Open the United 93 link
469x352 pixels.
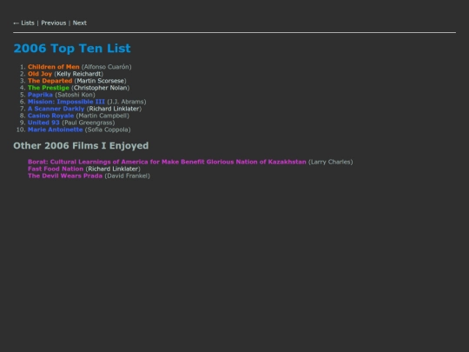click(x=43, y=123)
